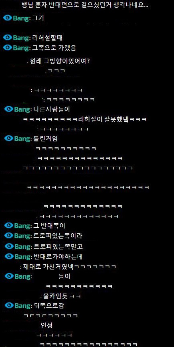Click the eye icon beside "리허설할때"
This screenshot has height=347, width=174.
8,38
